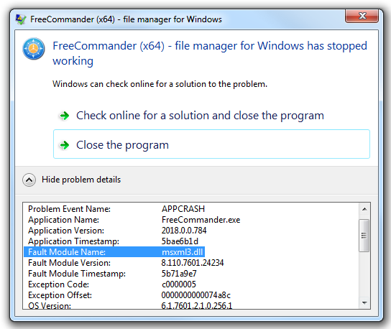Viewport: 391px width, 329px height.
Task: Click the msxml3.dll value
Action: [183, 252]
